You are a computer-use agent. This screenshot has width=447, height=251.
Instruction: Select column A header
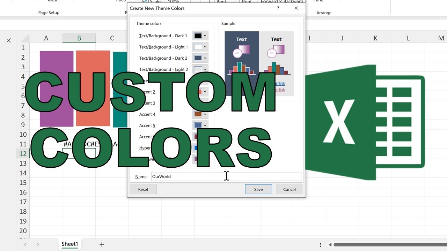[46, 38]
